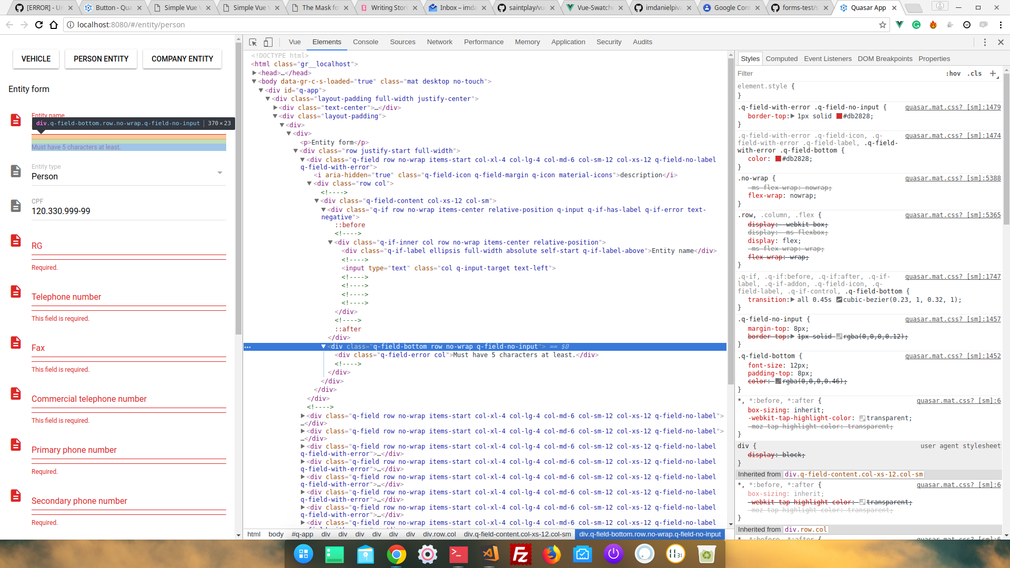The width and height of the screenshot is (1010, 568).
Task: Collapse the body element node
Action: click(x=255, y=82)
